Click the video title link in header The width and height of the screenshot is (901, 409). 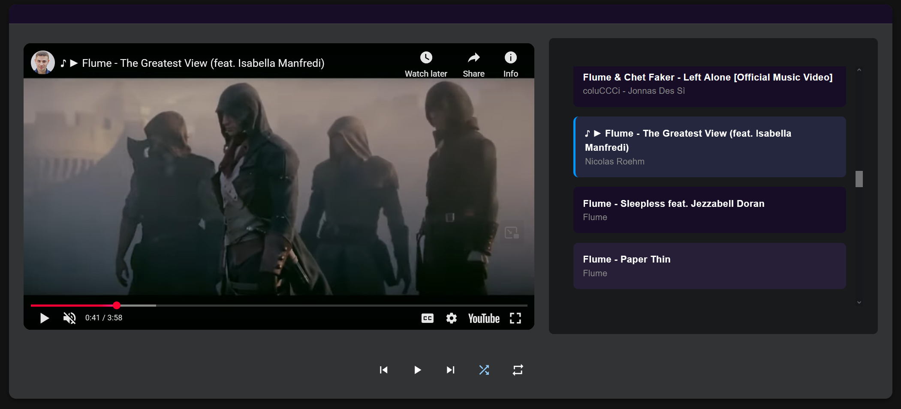point(203,63)
